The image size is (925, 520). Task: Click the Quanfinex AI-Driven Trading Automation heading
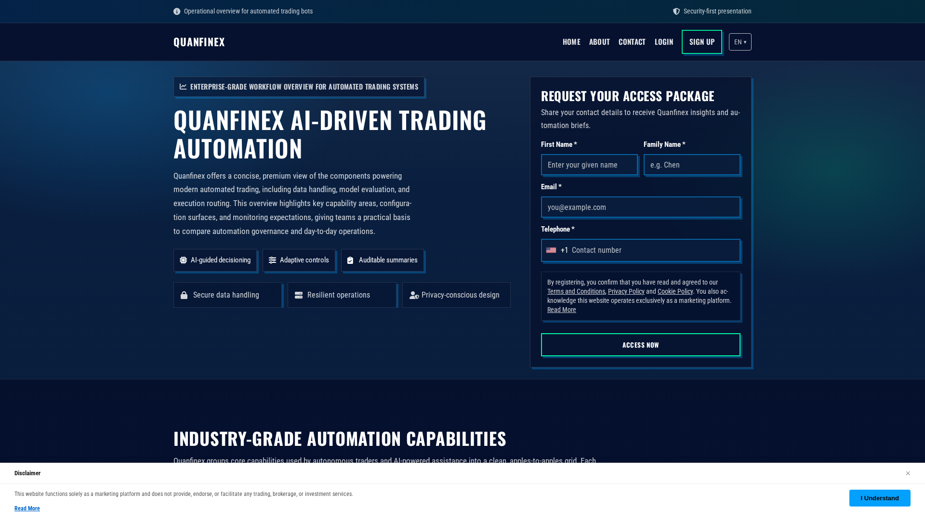(330, 134)
